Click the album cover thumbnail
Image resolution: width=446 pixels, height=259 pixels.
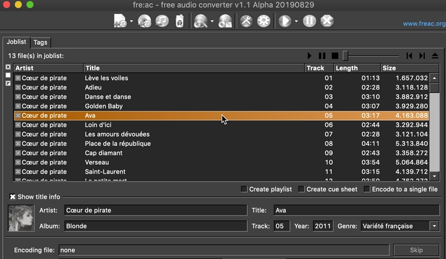tap(21, 218)
